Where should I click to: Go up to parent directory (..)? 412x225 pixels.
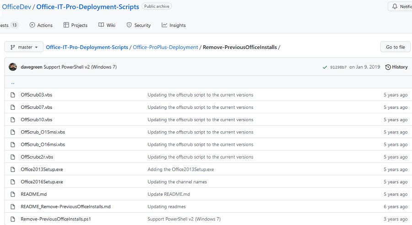pos(13,83)
